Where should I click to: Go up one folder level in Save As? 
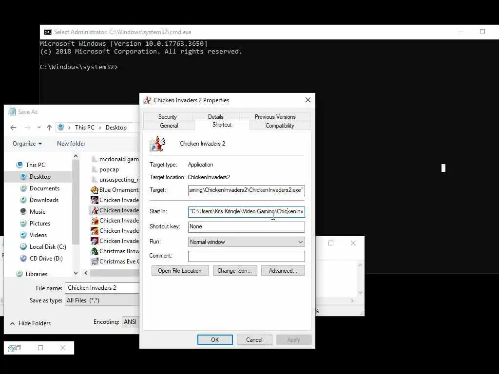pyautogui.click(x=49, y=128)
